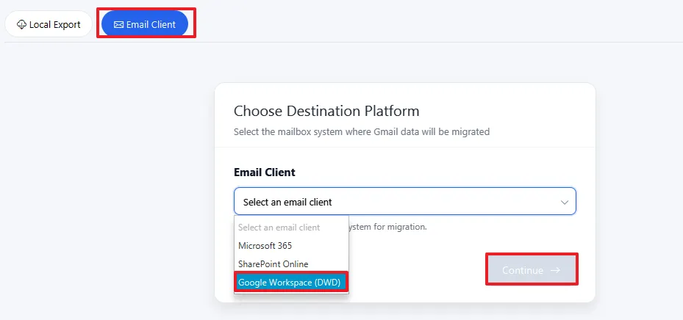
Task: Choose SharePoint Online from the list
Action: tap(291, 264)
